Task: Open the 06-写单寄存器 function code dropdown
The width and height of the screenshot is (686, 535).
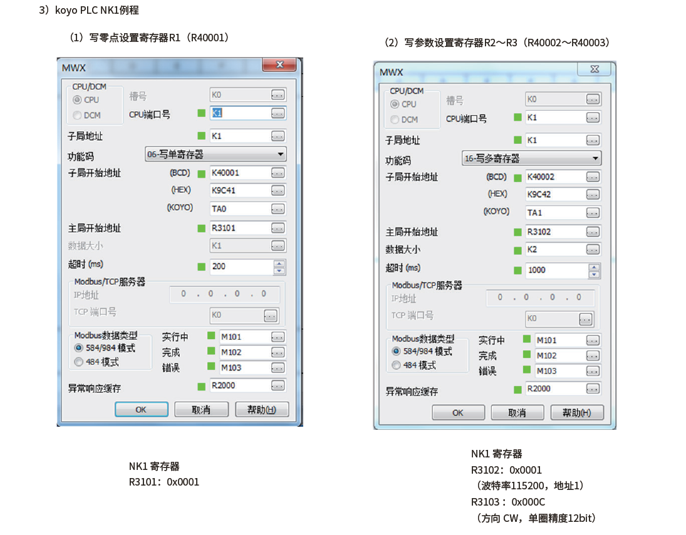Action: 280,155
